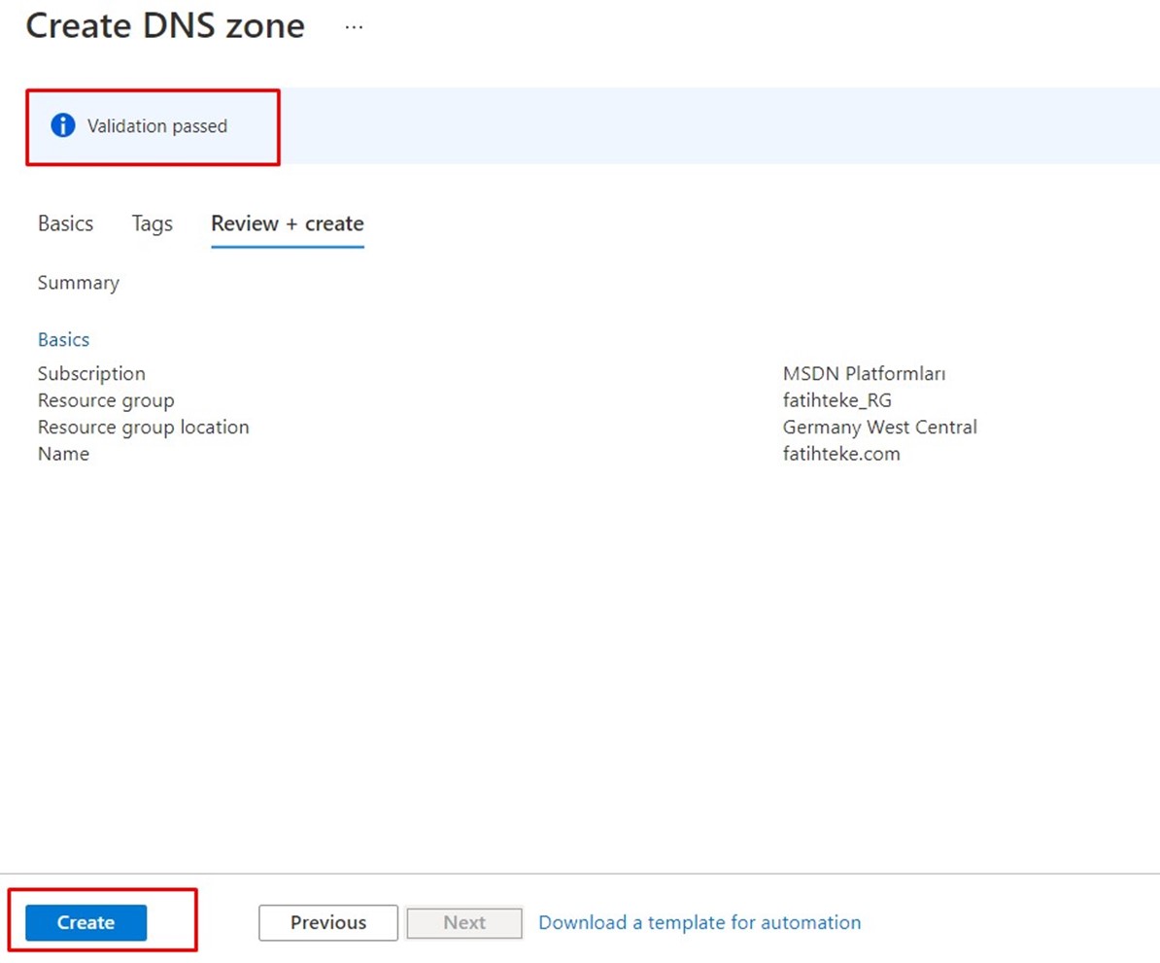Click the Summary heading
Image resolution: width=1160 pixels, height=963 pixels.
click(79, 283)
